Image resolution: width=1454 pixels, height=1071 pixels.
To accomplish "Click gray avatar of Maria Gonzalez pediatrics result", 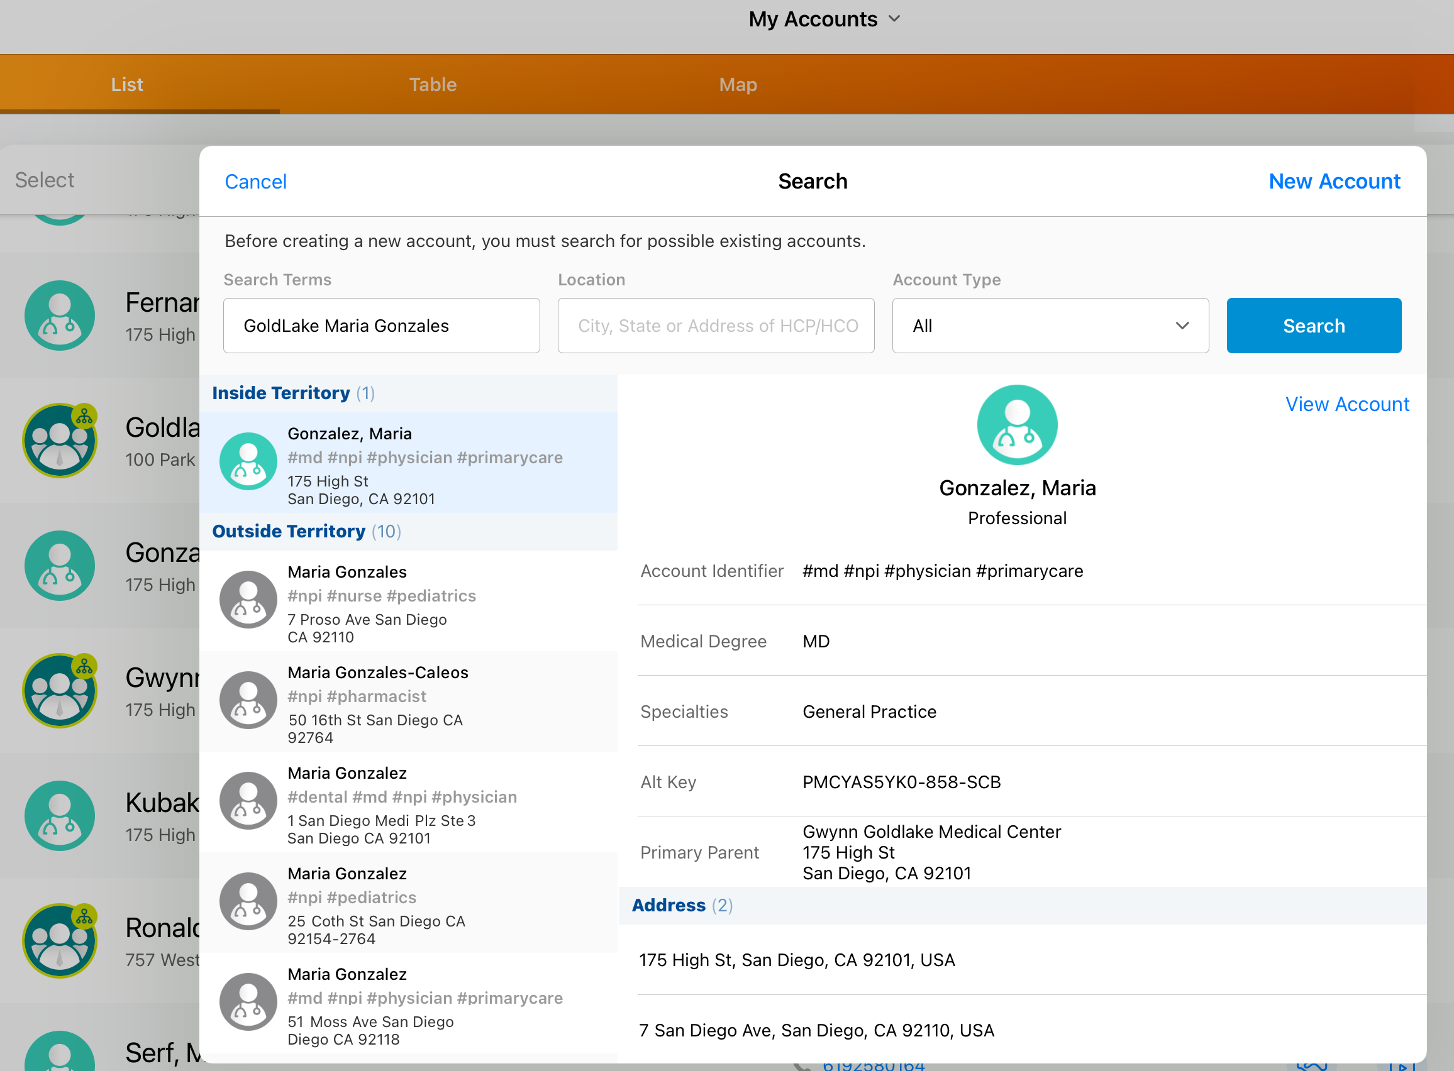I will pos(248,901).
